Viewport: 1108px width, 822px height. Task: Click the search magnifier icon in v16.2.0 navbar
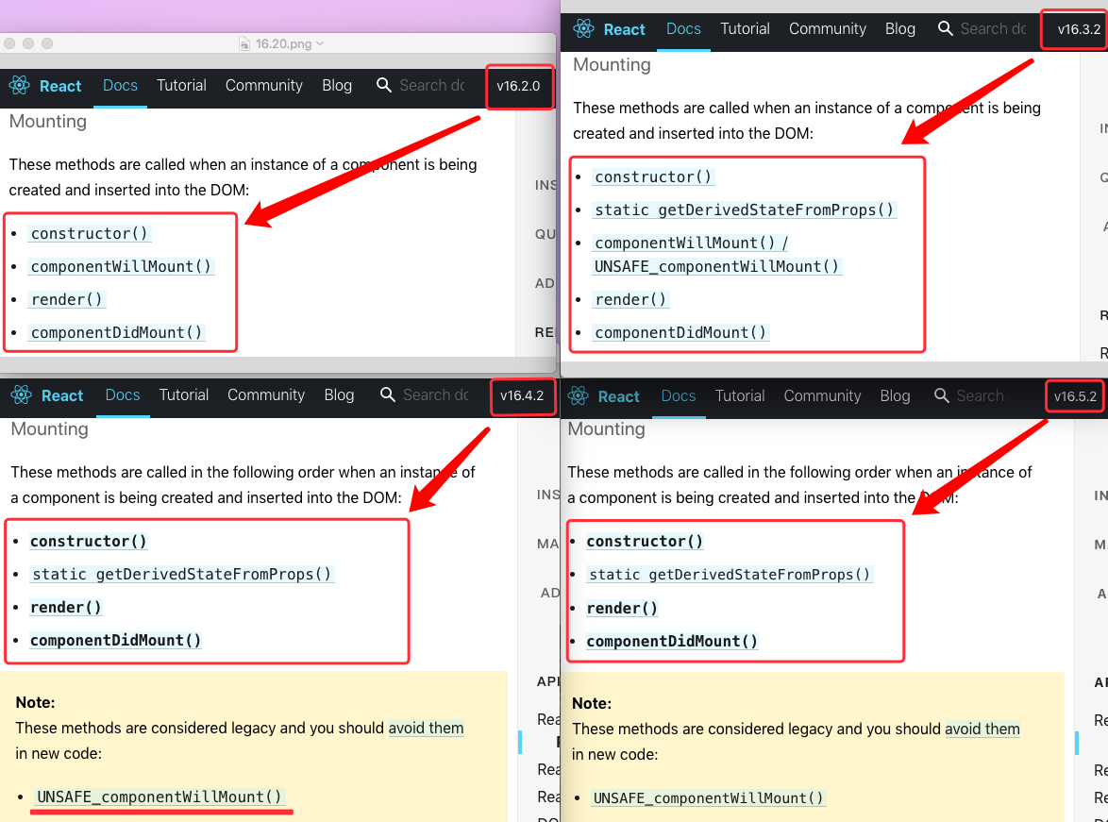coord(383,86)
